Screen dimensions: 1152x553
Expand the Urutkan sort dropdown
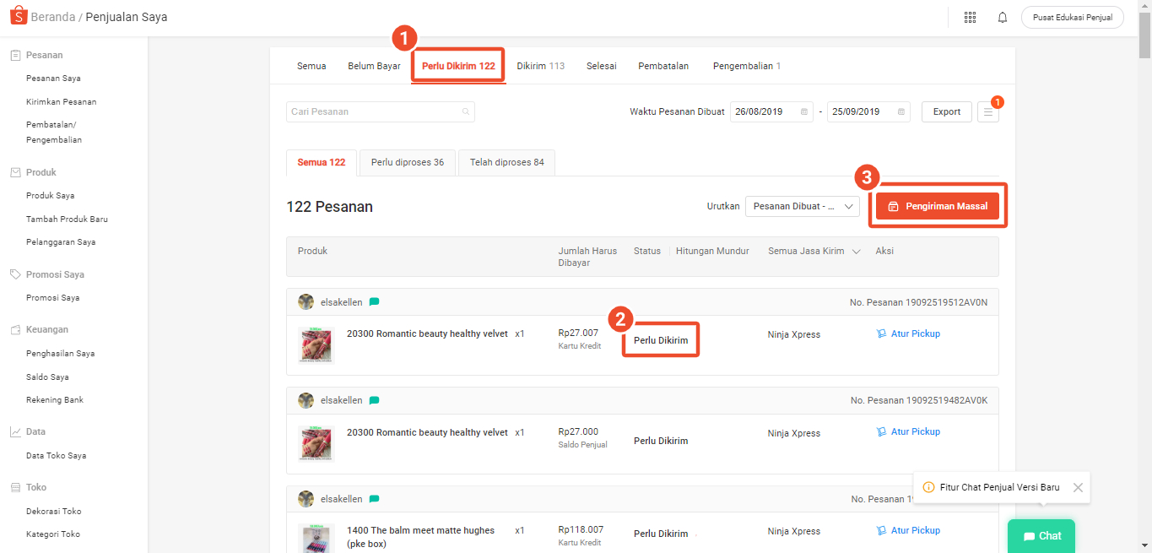(802, 207)
